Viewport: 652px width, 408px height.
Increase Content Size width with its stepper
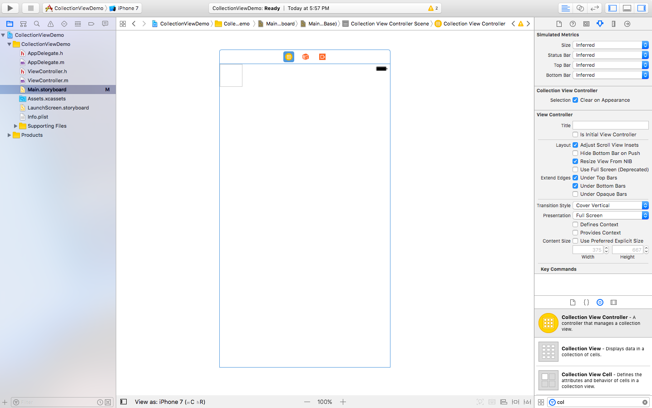606,248
